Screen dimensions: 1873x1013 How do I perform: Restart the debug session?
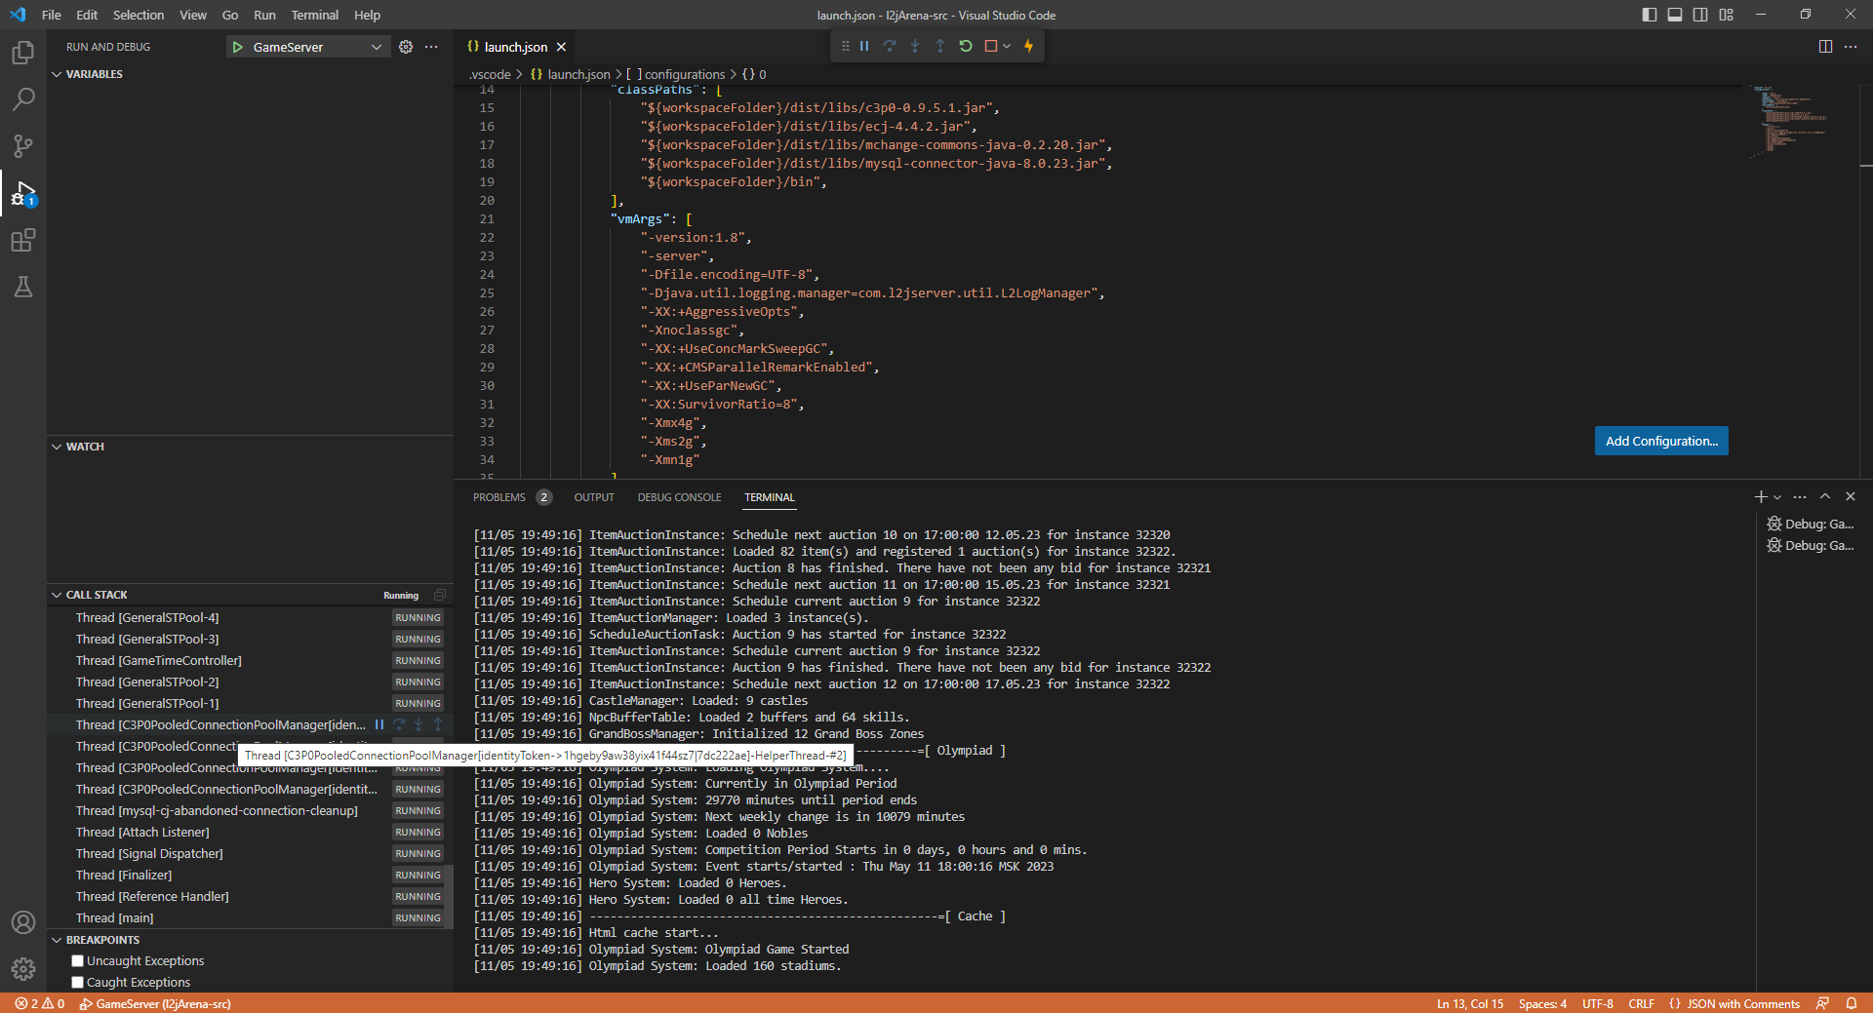(966, 46)
